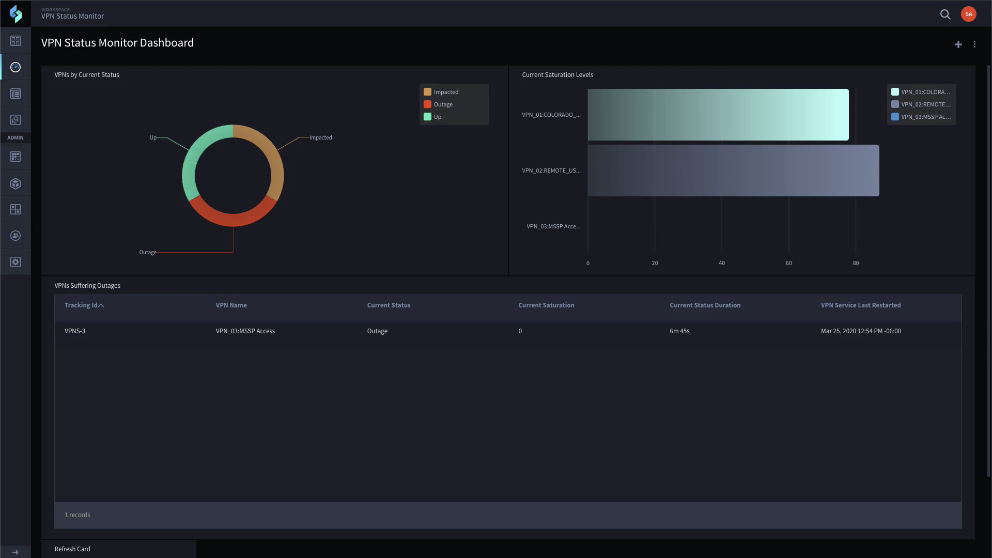Sort by Current Saturation column header

click(546, 305)
